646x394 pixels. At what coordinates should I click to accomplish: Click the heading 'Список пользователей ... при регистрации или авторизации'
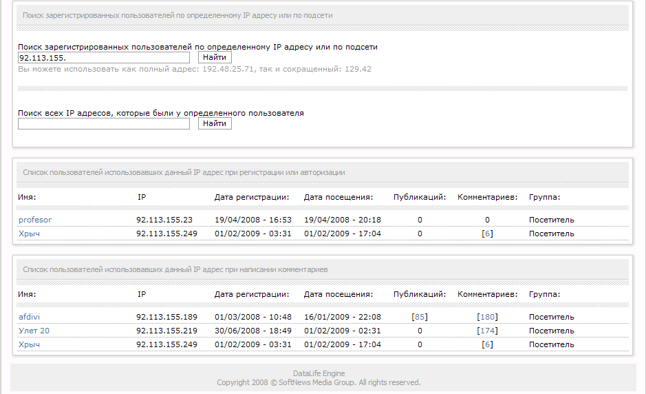[184, 172]
